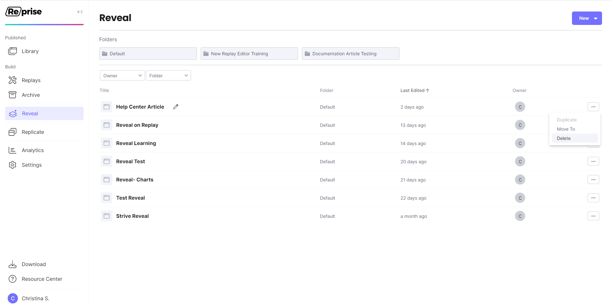Open the more options menu for Test Reveal
The height and width of the screenshot is (306, 611).
pyautogui.click(x=593, y=198)
